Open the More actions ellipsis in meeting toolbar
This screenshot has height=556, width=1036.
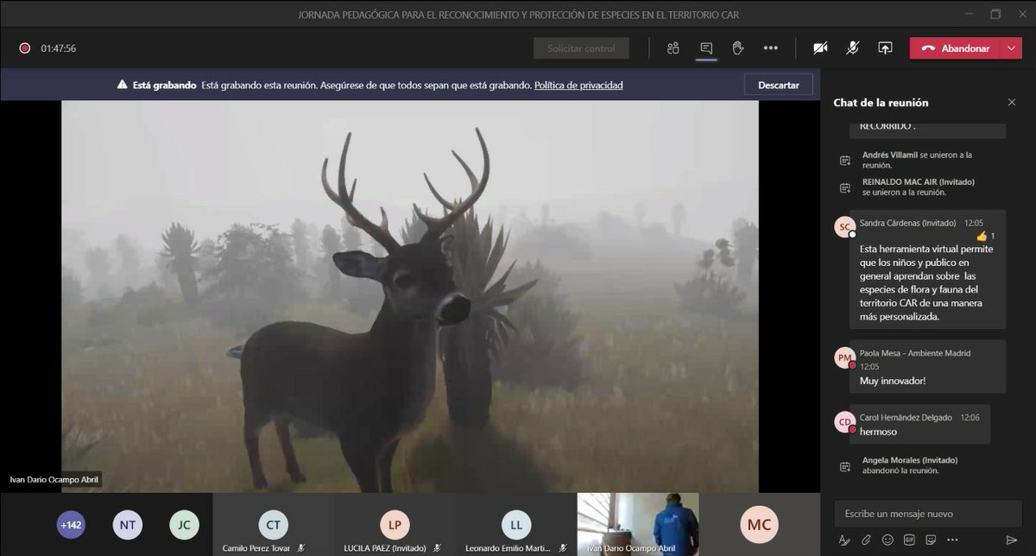pos(771,48)
